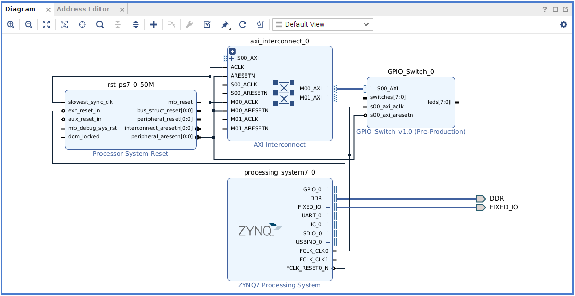Expand the M00_AXI interface port
The image size is (575, 296).
tap(328, 89)
